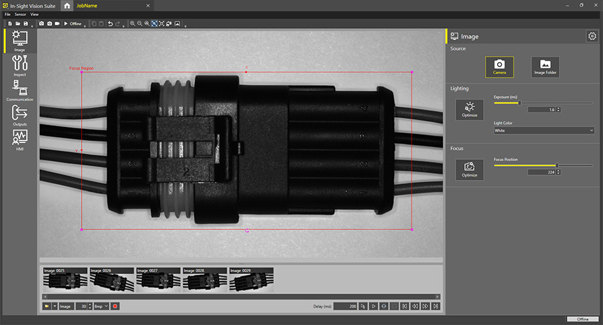Select Image Folder as the source

[x=545, y=66]
